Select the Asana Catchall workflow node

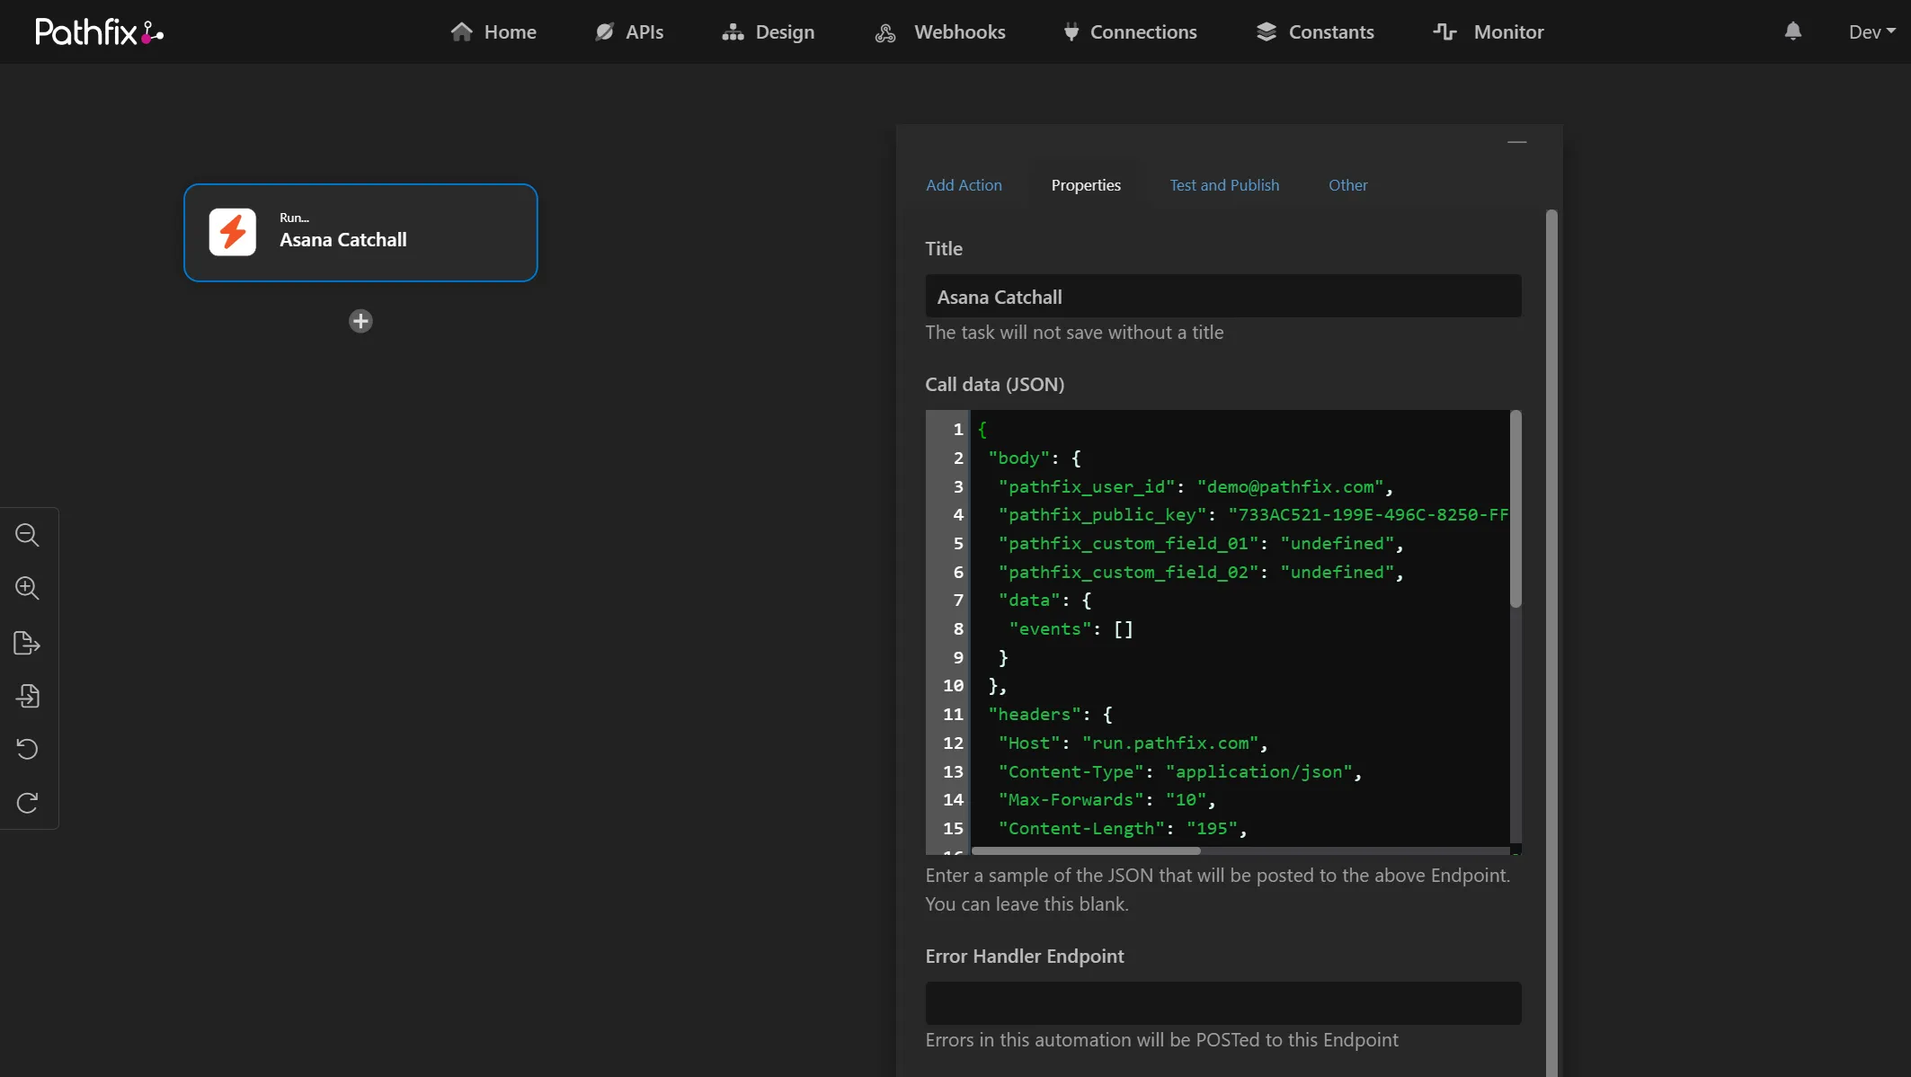point(360,233)
